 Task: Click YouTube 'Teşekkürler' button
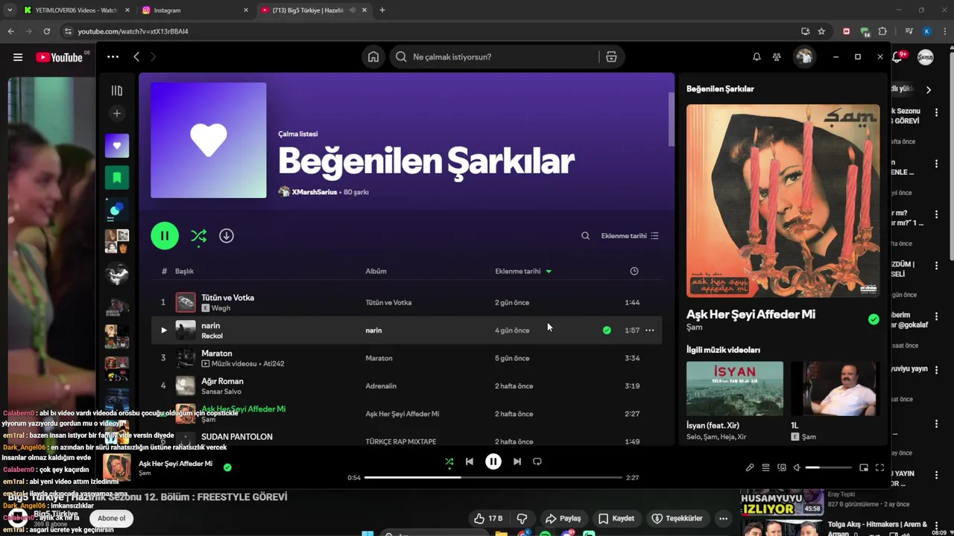[677, 518]
